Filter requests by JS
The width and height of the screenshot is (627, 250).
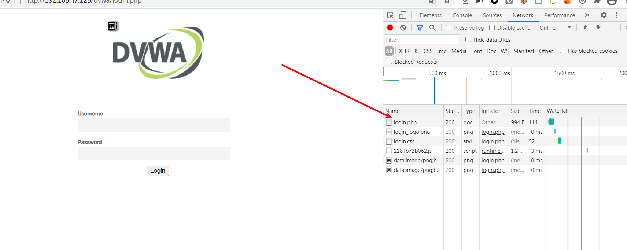coord(416,51)
